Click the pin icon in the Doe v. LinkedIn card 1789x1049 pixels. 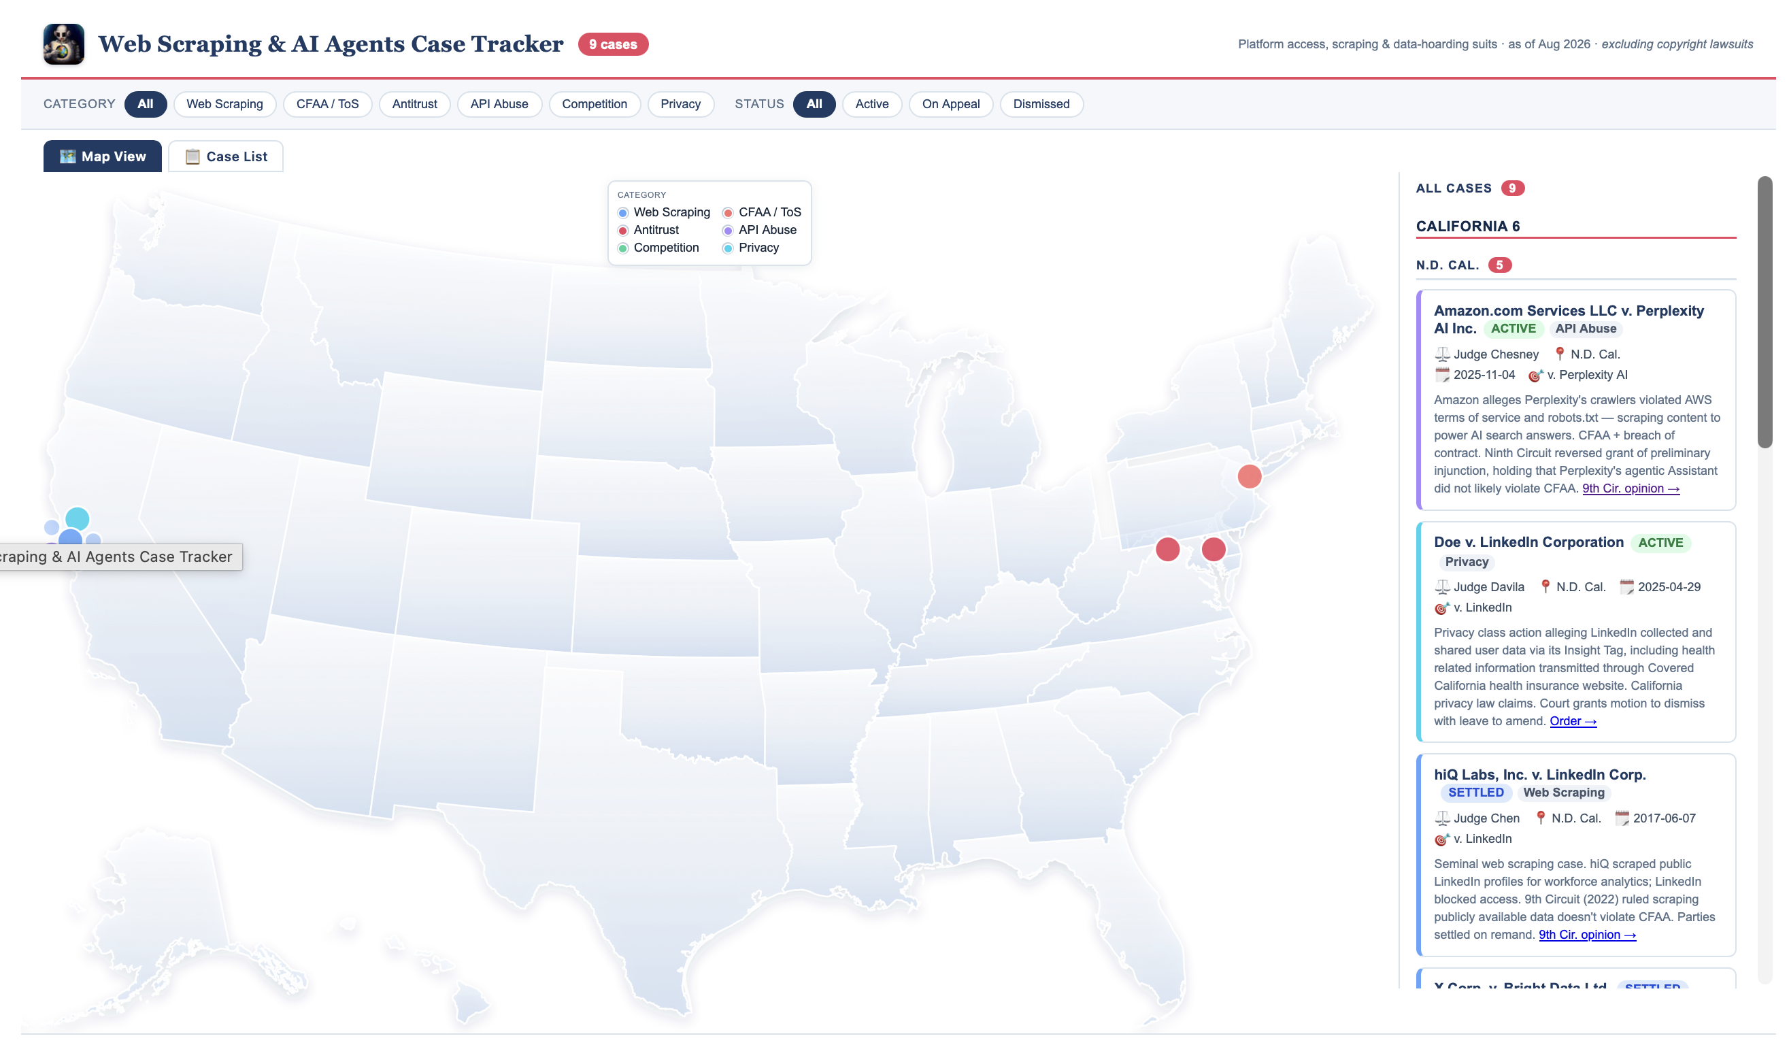pos(1545,586)
